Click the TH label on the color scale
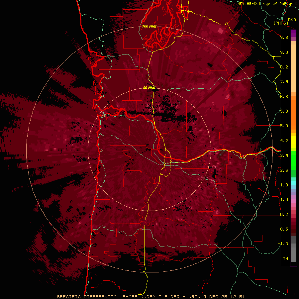 coord(285,259)
